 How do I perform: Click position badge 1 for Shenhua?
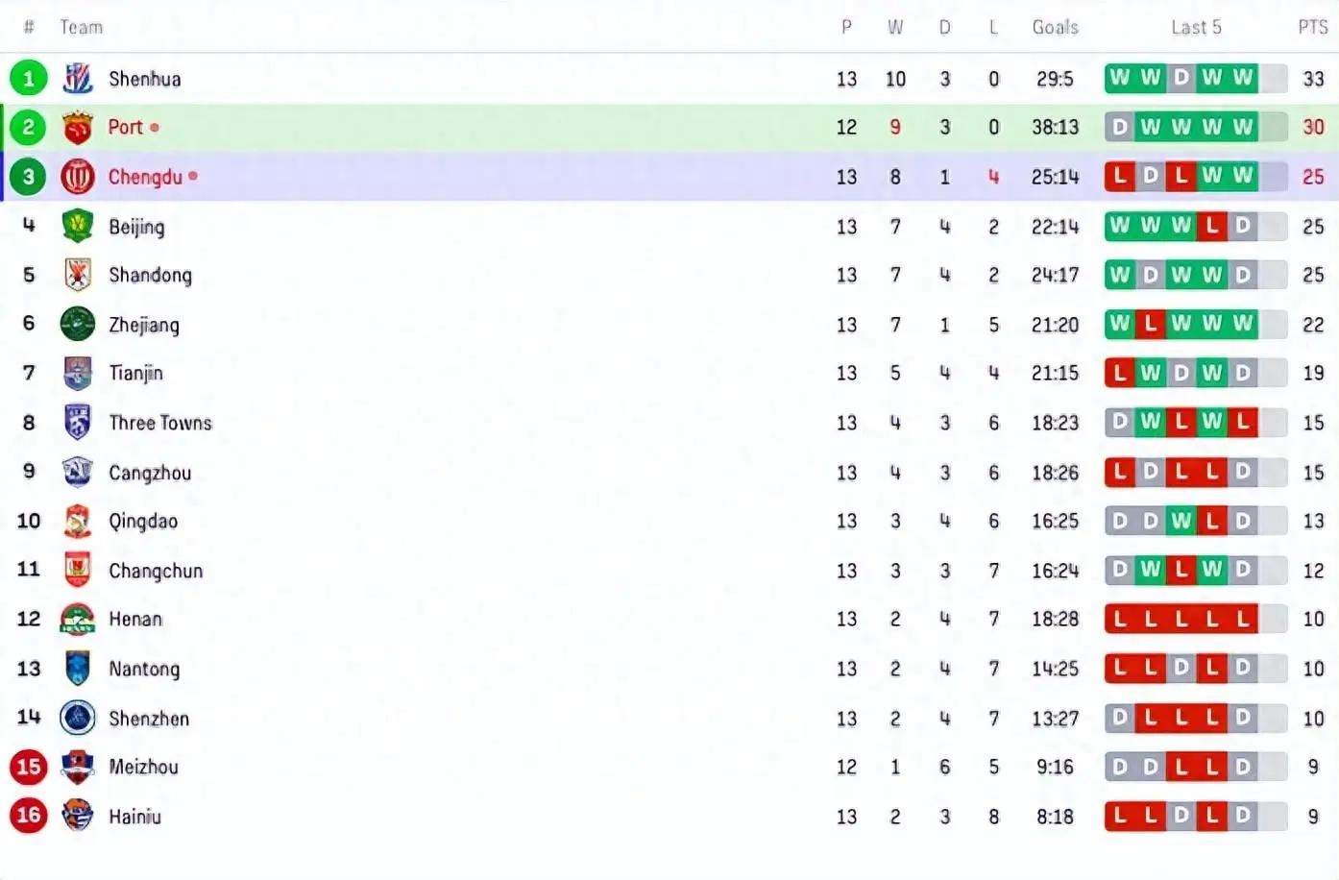coord(29,78)
